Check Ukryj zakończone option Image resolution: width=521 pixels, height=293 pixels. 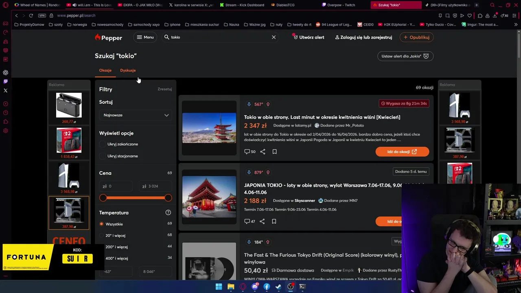[x=103, y=144]
